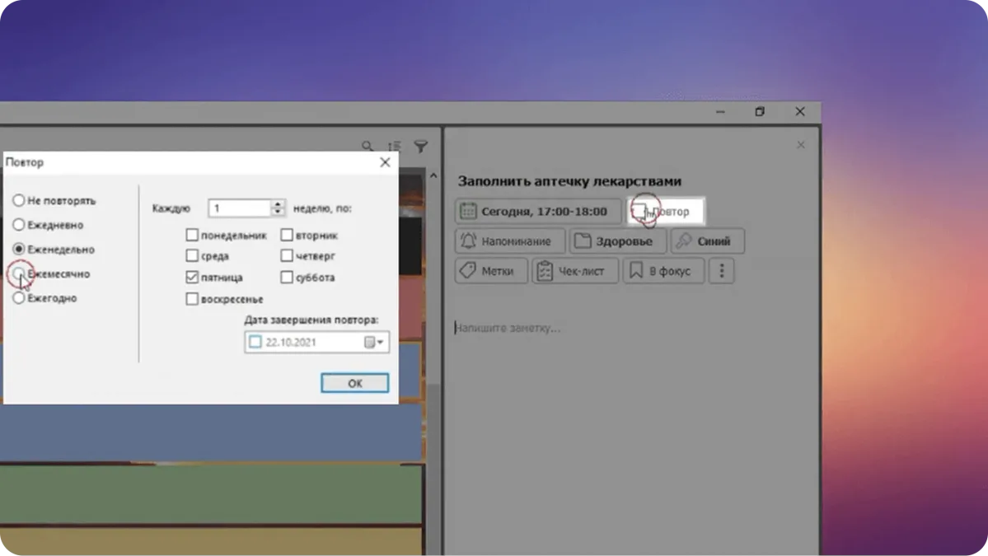988x556 pixels.
Task: Pick the Синий color button
Action: 707,241
